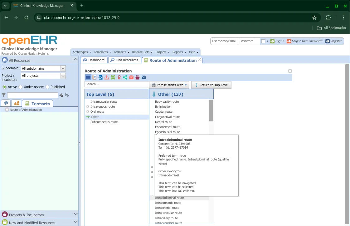Open the archetypes puzzle-piece tab
Image resolution: width=350 pixels, height=226 pixels.
pos(6,103)
